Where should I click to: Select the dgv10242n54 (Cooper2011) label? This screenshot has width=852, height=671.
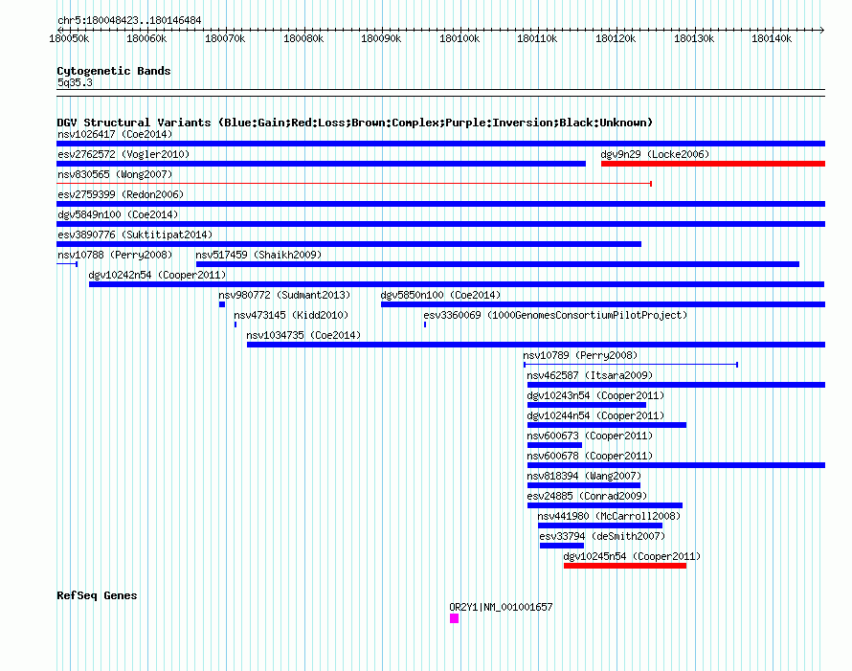tap(157, 275)
